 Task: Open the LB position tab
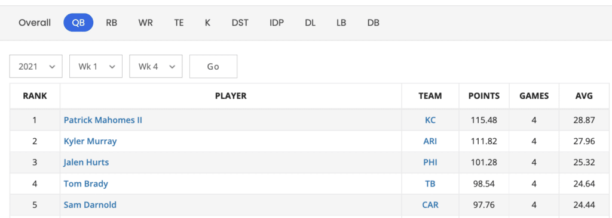pos(341,23)
